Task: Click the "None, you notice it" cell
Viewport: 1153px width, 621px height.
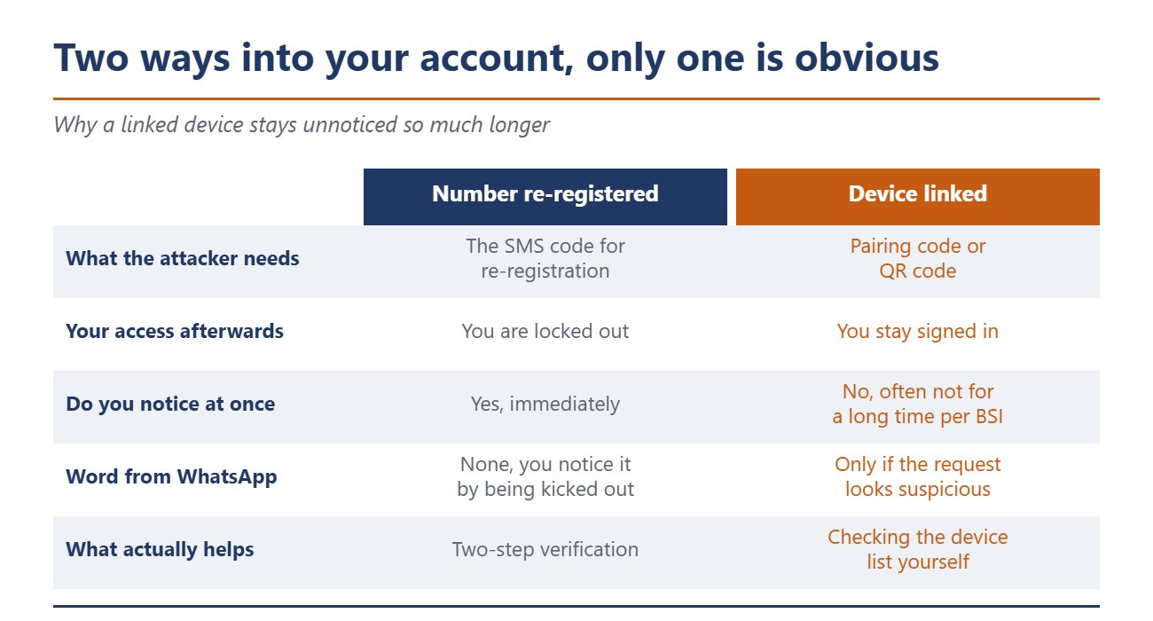Action: (545, 477)
